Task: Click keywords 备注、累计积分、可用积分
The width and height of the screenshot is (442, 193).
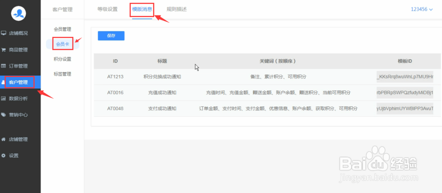Action: (278, 77)
